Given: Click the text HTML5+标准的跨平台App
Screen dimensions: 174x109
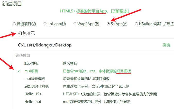Looking at the screenshot, I should (x=84, y=11).
